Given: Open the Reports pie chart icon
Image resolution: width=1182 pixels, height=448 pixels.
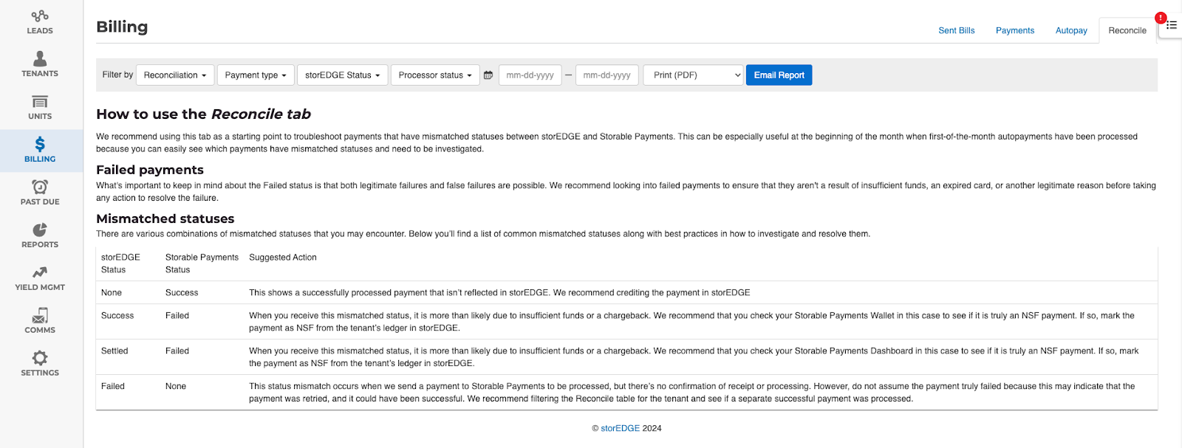Looking at the screenshot, I should point(40,230).
